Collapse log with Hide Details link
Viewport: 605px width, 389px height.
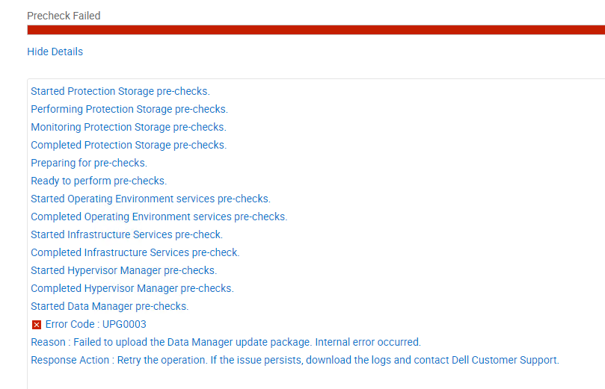coord(55,52)
